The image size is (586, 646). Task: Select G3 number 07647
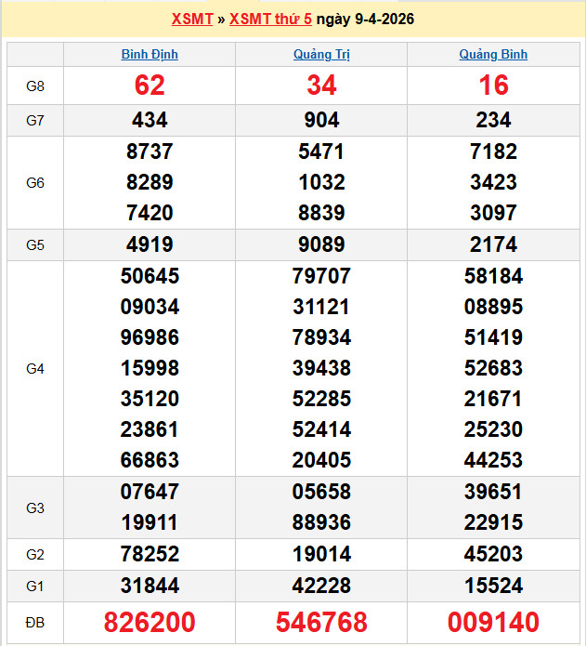click(150, 492)
